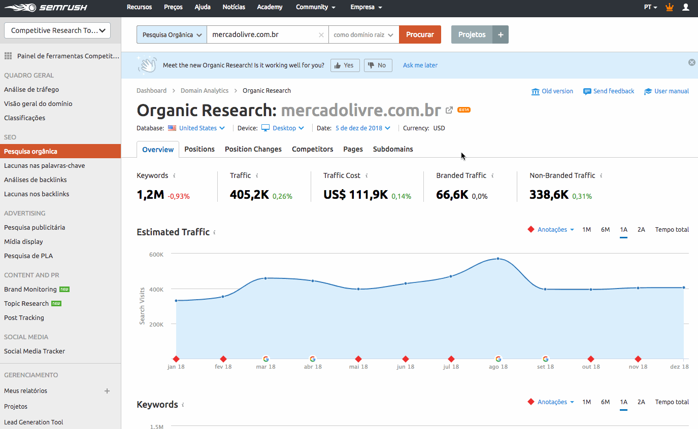The width and height of the screenshot is (698, 429).
Task: Open the Competitors tab
Action: [x=312, y=149]
